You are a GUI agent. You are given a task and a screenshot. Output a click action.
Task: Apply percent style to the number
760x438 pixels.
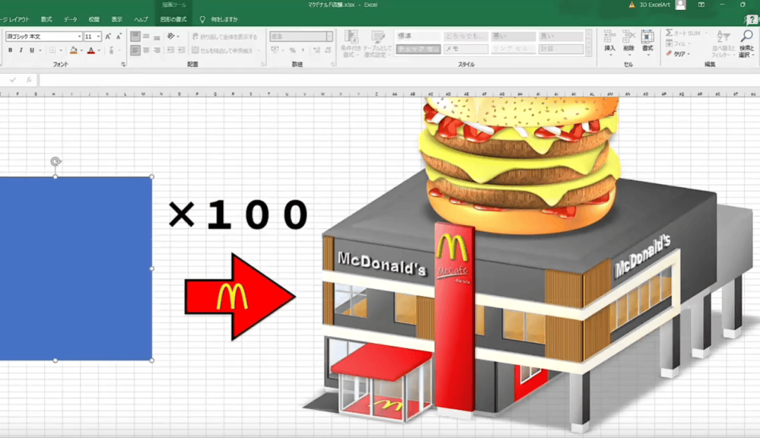[292, 51]
